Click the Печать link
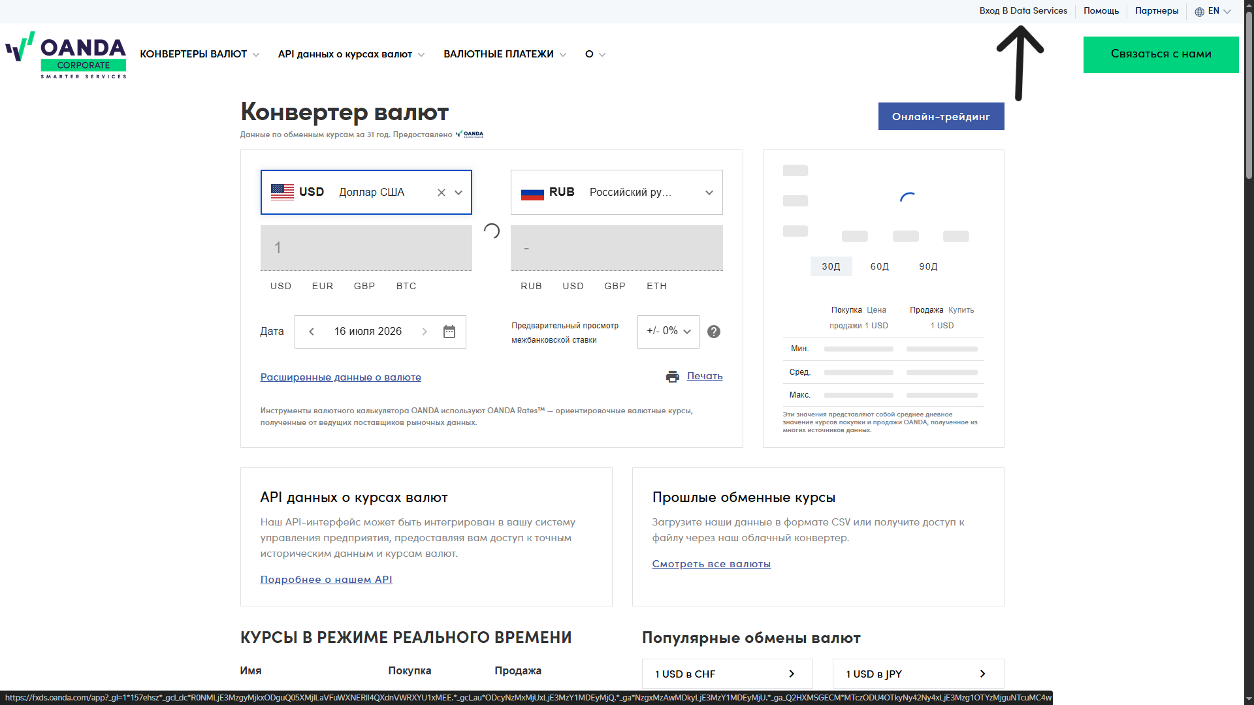The image size is (1254, 705). pyautogui.click(x=705, y=376)
